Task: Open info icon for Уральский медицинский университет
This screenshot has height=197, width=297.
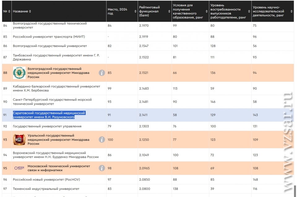Action: 102,140
